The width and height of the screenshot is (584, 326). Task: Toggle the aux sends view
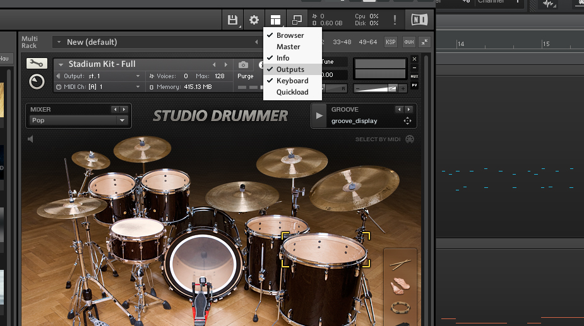(409, 42)
